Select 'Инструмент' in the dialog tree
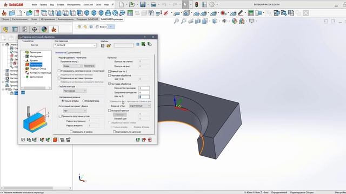This screenshot has width=346, height=194. click(x=36, y=56)
